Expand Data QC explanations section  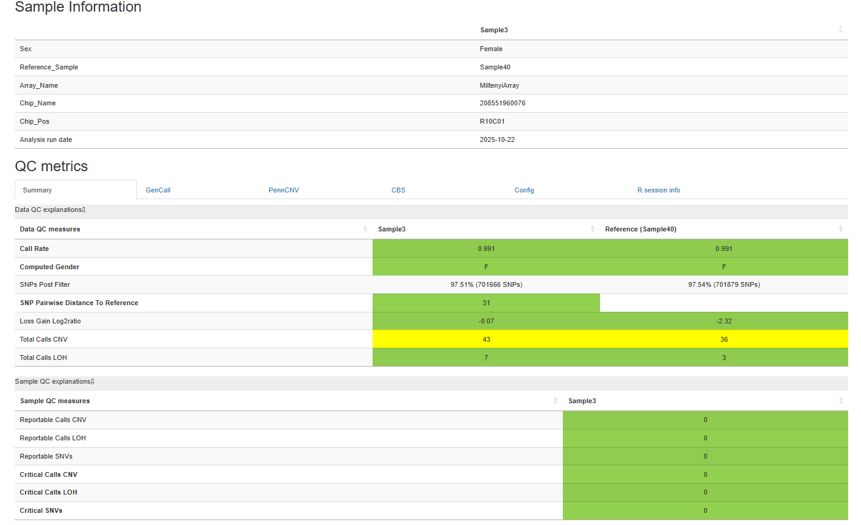click(x=50, y=210)
